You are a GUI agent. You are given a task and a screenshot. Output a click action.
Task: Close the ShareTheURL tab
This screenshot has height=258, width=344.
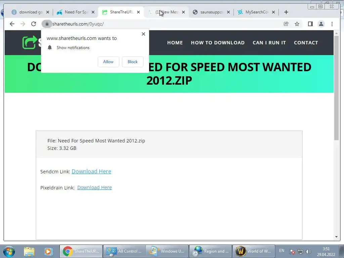(x=138, y=12)
